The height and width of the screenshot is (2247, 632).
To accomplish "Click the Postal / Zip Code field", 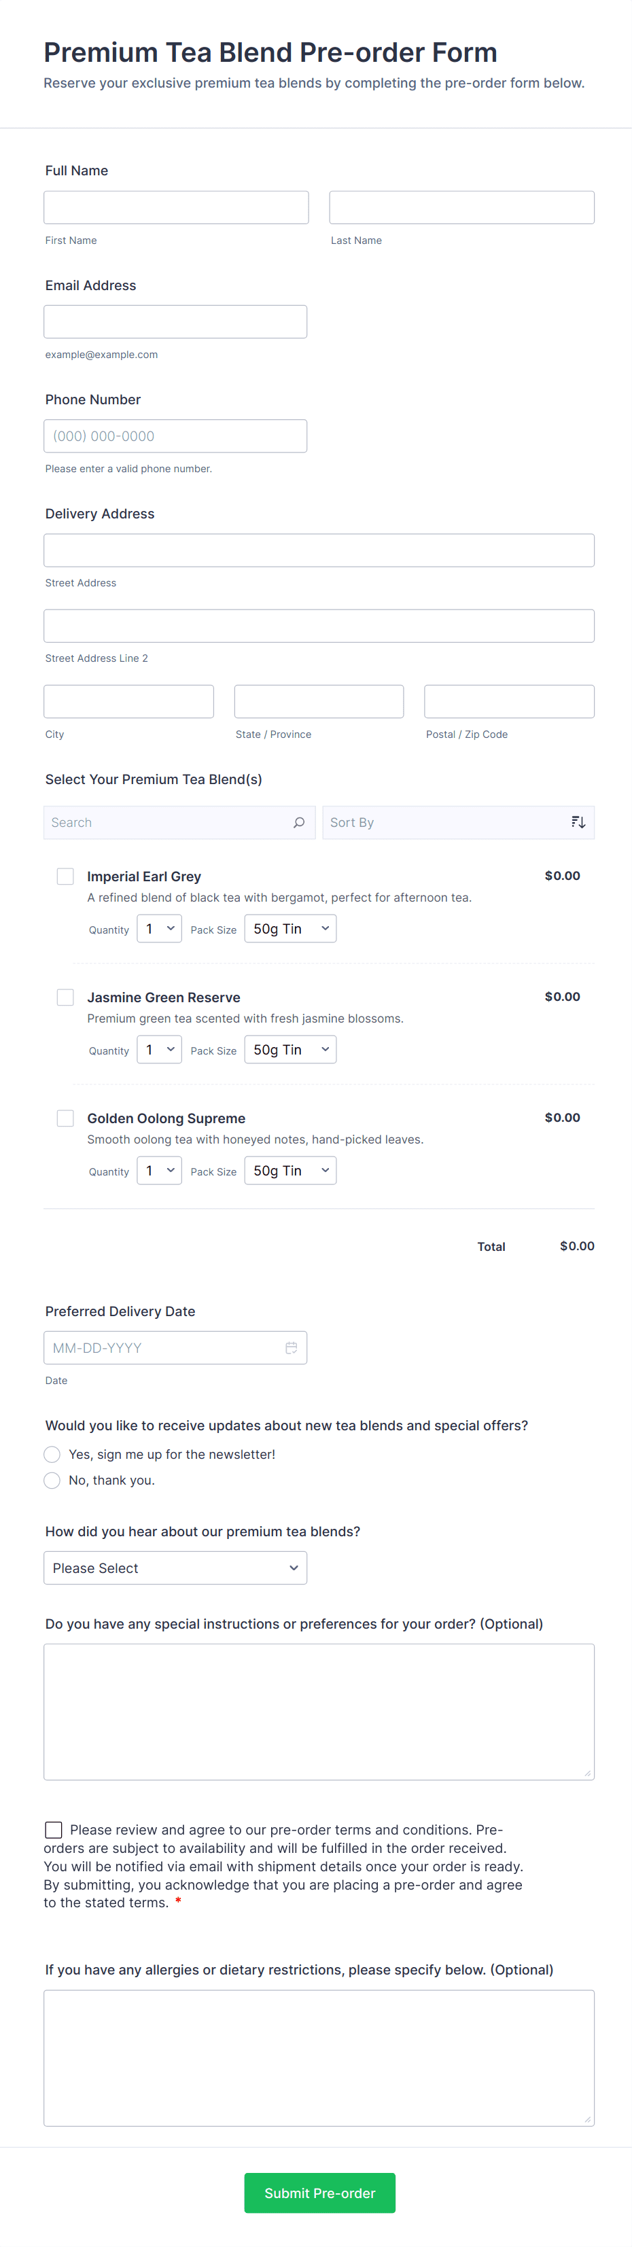I will [x=509, y=701].
